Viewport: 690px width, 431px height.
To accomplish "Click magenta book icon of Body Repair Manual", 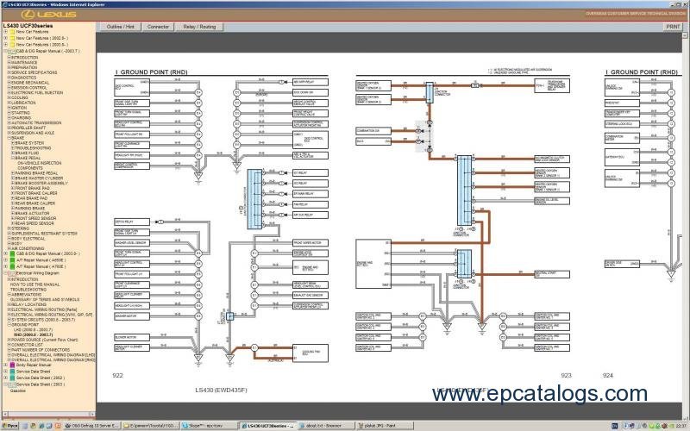I will click(x=12, y=365).
